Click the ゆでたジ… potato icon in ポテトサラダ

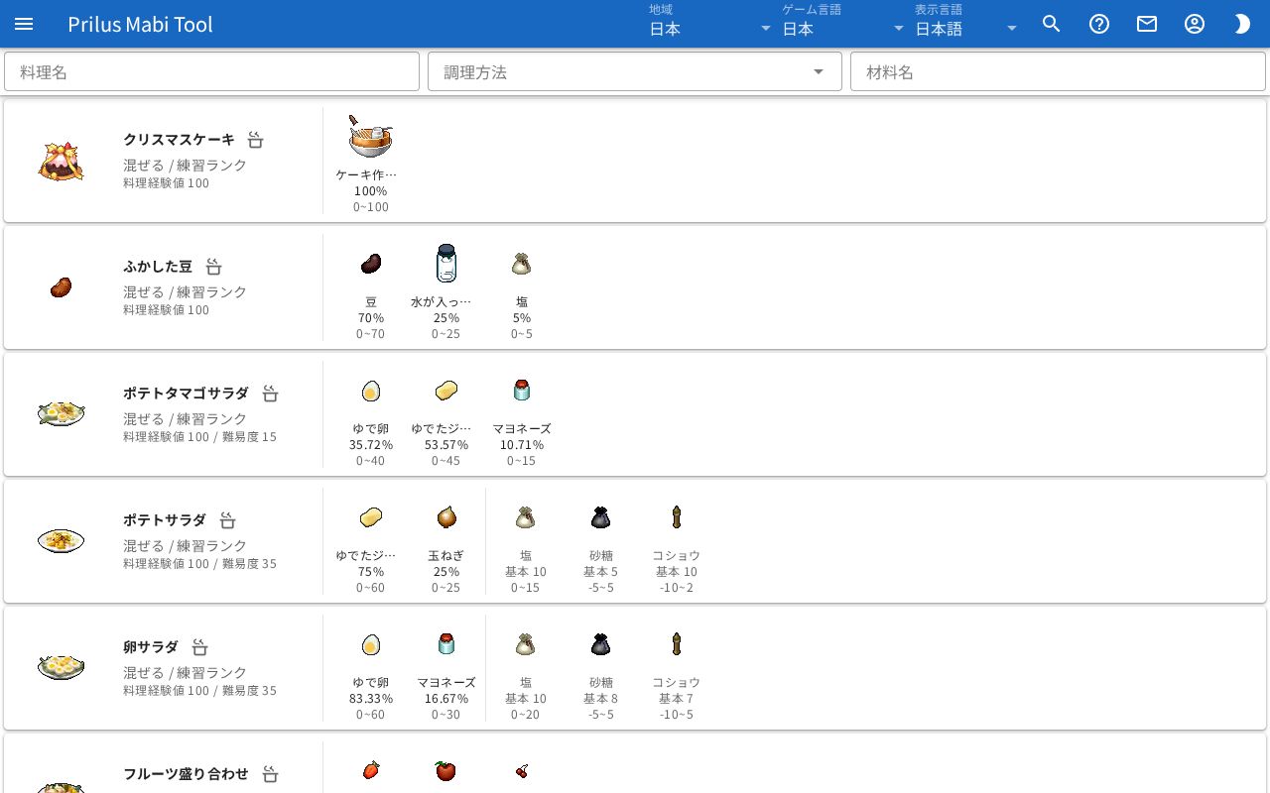(371, 517)
